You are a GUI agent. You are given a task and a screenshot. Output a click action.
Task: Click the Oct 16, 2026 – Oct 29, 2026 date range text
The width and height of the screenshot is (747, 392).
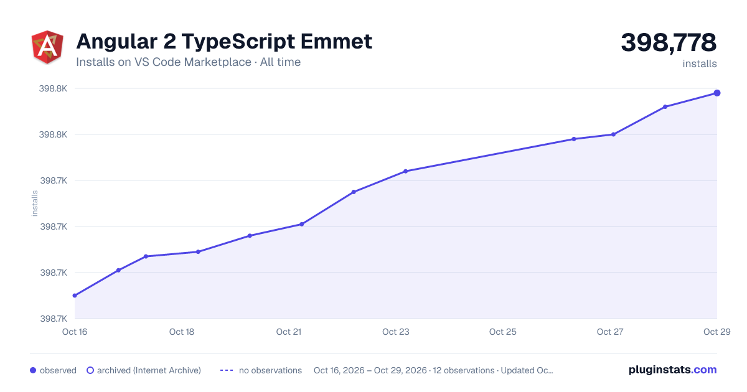pyautogui.click(x=370, y=370)
